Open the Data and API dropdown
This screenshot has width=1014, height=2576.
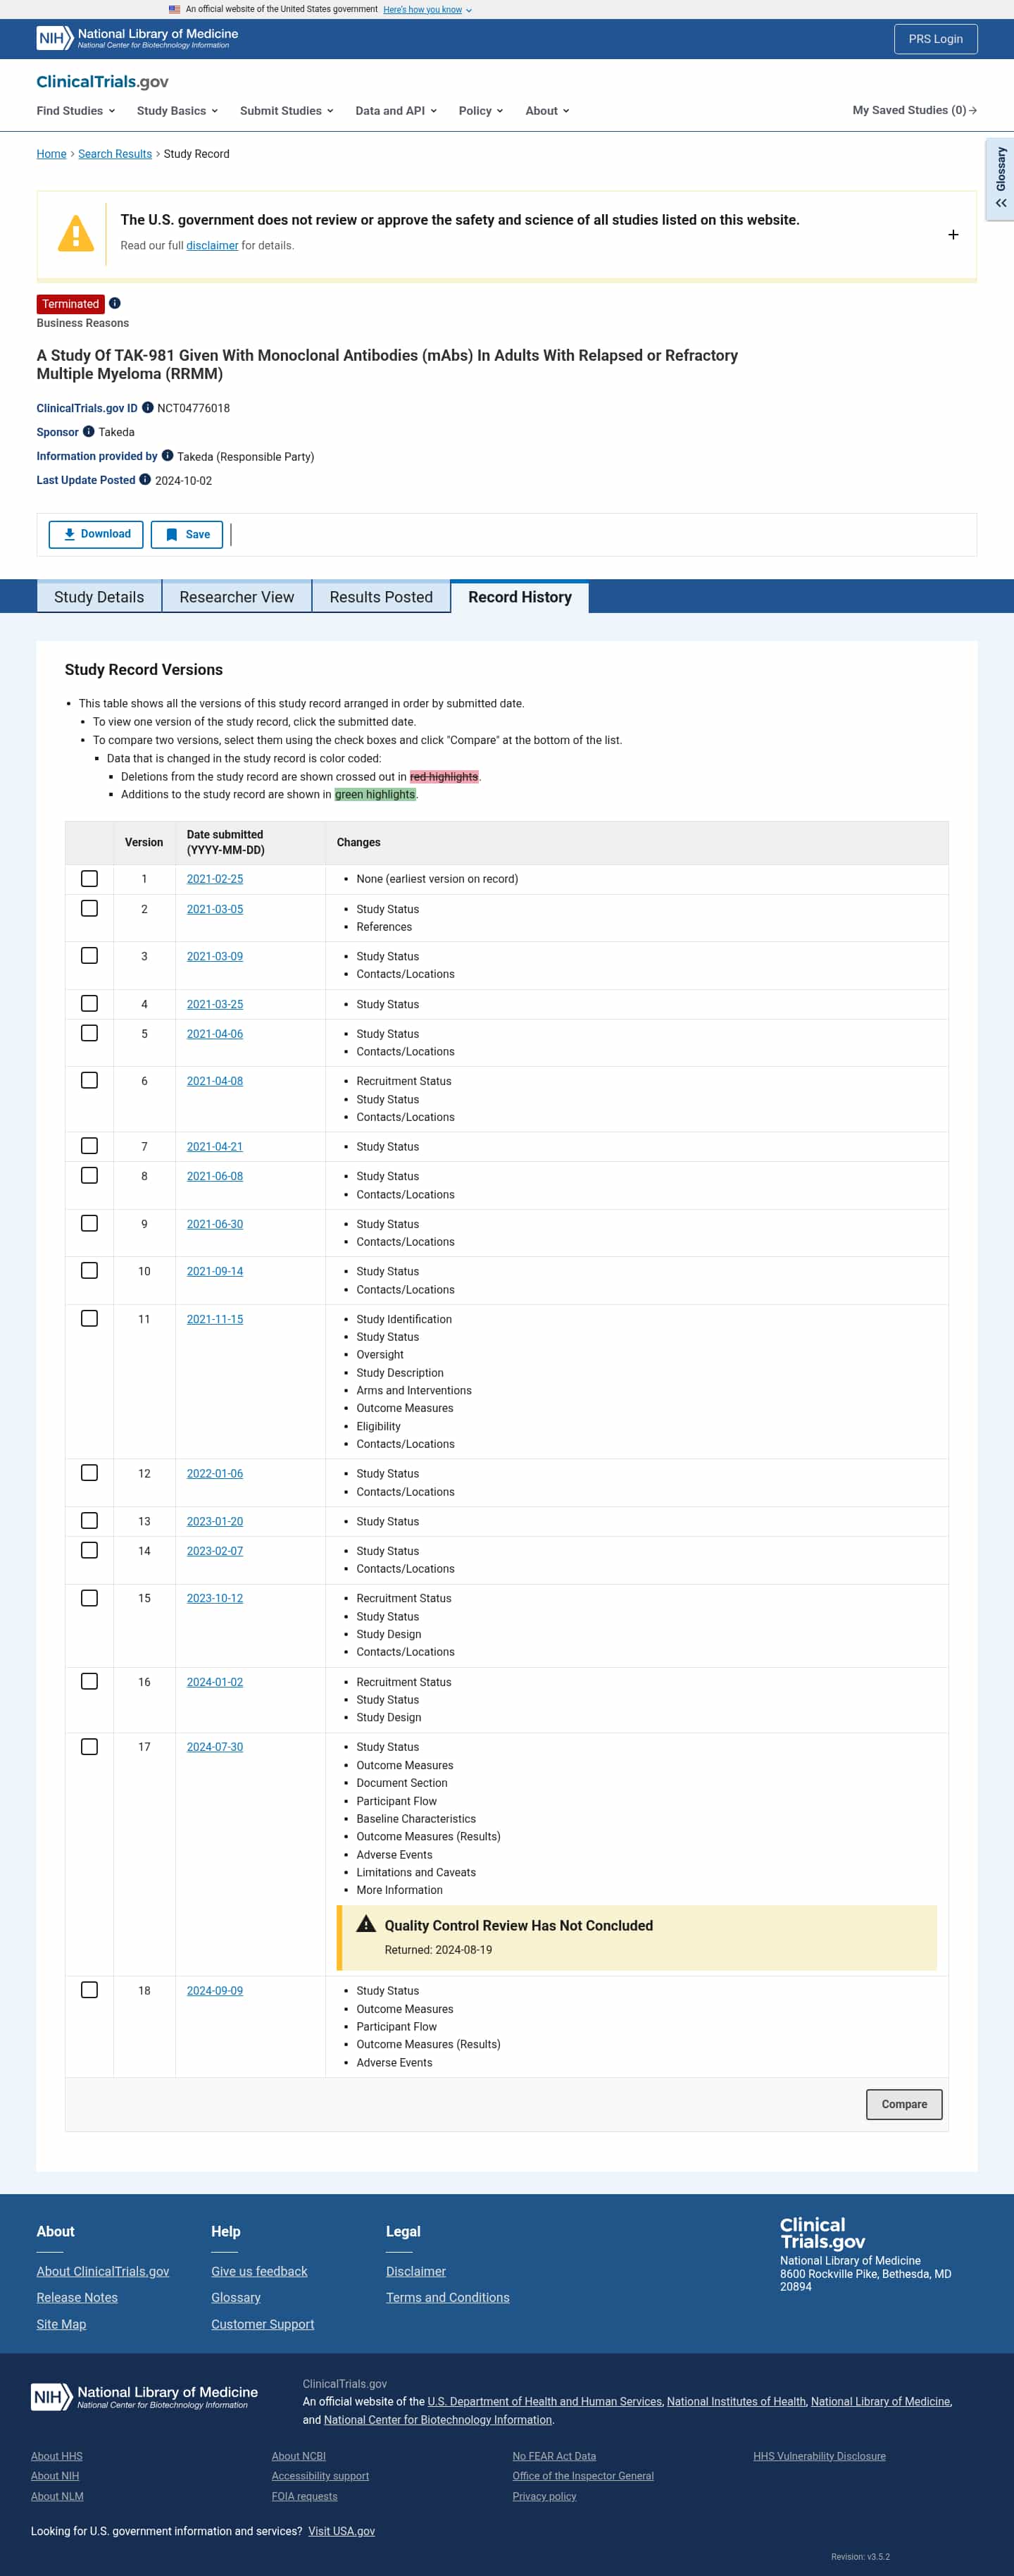click(x=396, y=111)
